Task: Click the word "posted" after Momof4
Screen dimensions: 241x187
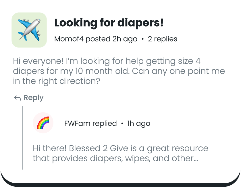Action: click(98, 39)
